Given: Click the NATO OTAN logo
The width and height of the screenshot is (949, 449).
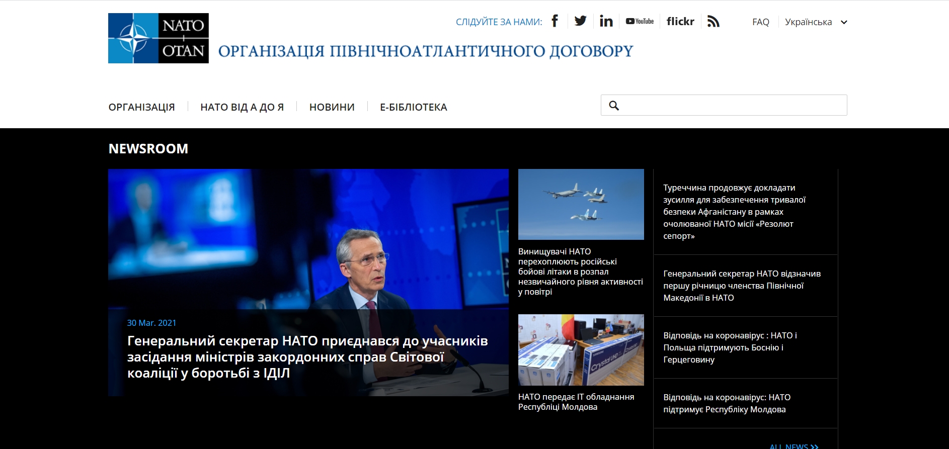Looking at the screenshot, I should coord(159,38).
